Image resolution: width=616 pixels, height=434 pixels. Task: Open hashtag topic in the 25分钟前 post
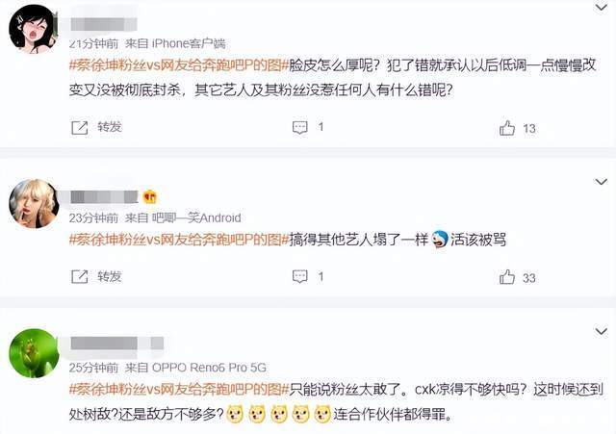coord(179,389)
